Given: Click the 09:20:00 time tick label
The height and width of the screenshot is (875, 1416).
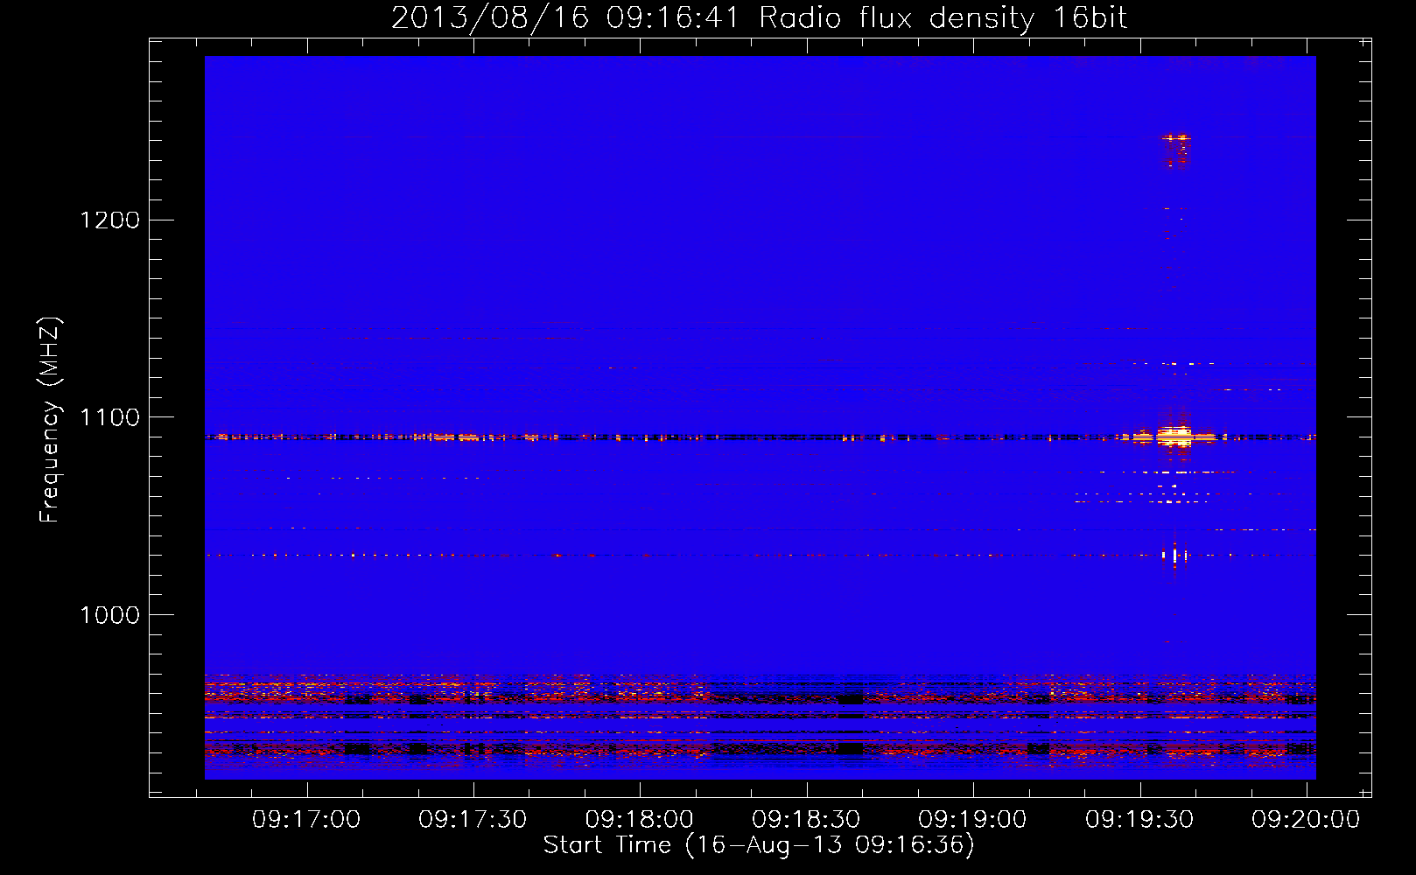Looking at the screenshot, I should click(x=1306, y=819).
